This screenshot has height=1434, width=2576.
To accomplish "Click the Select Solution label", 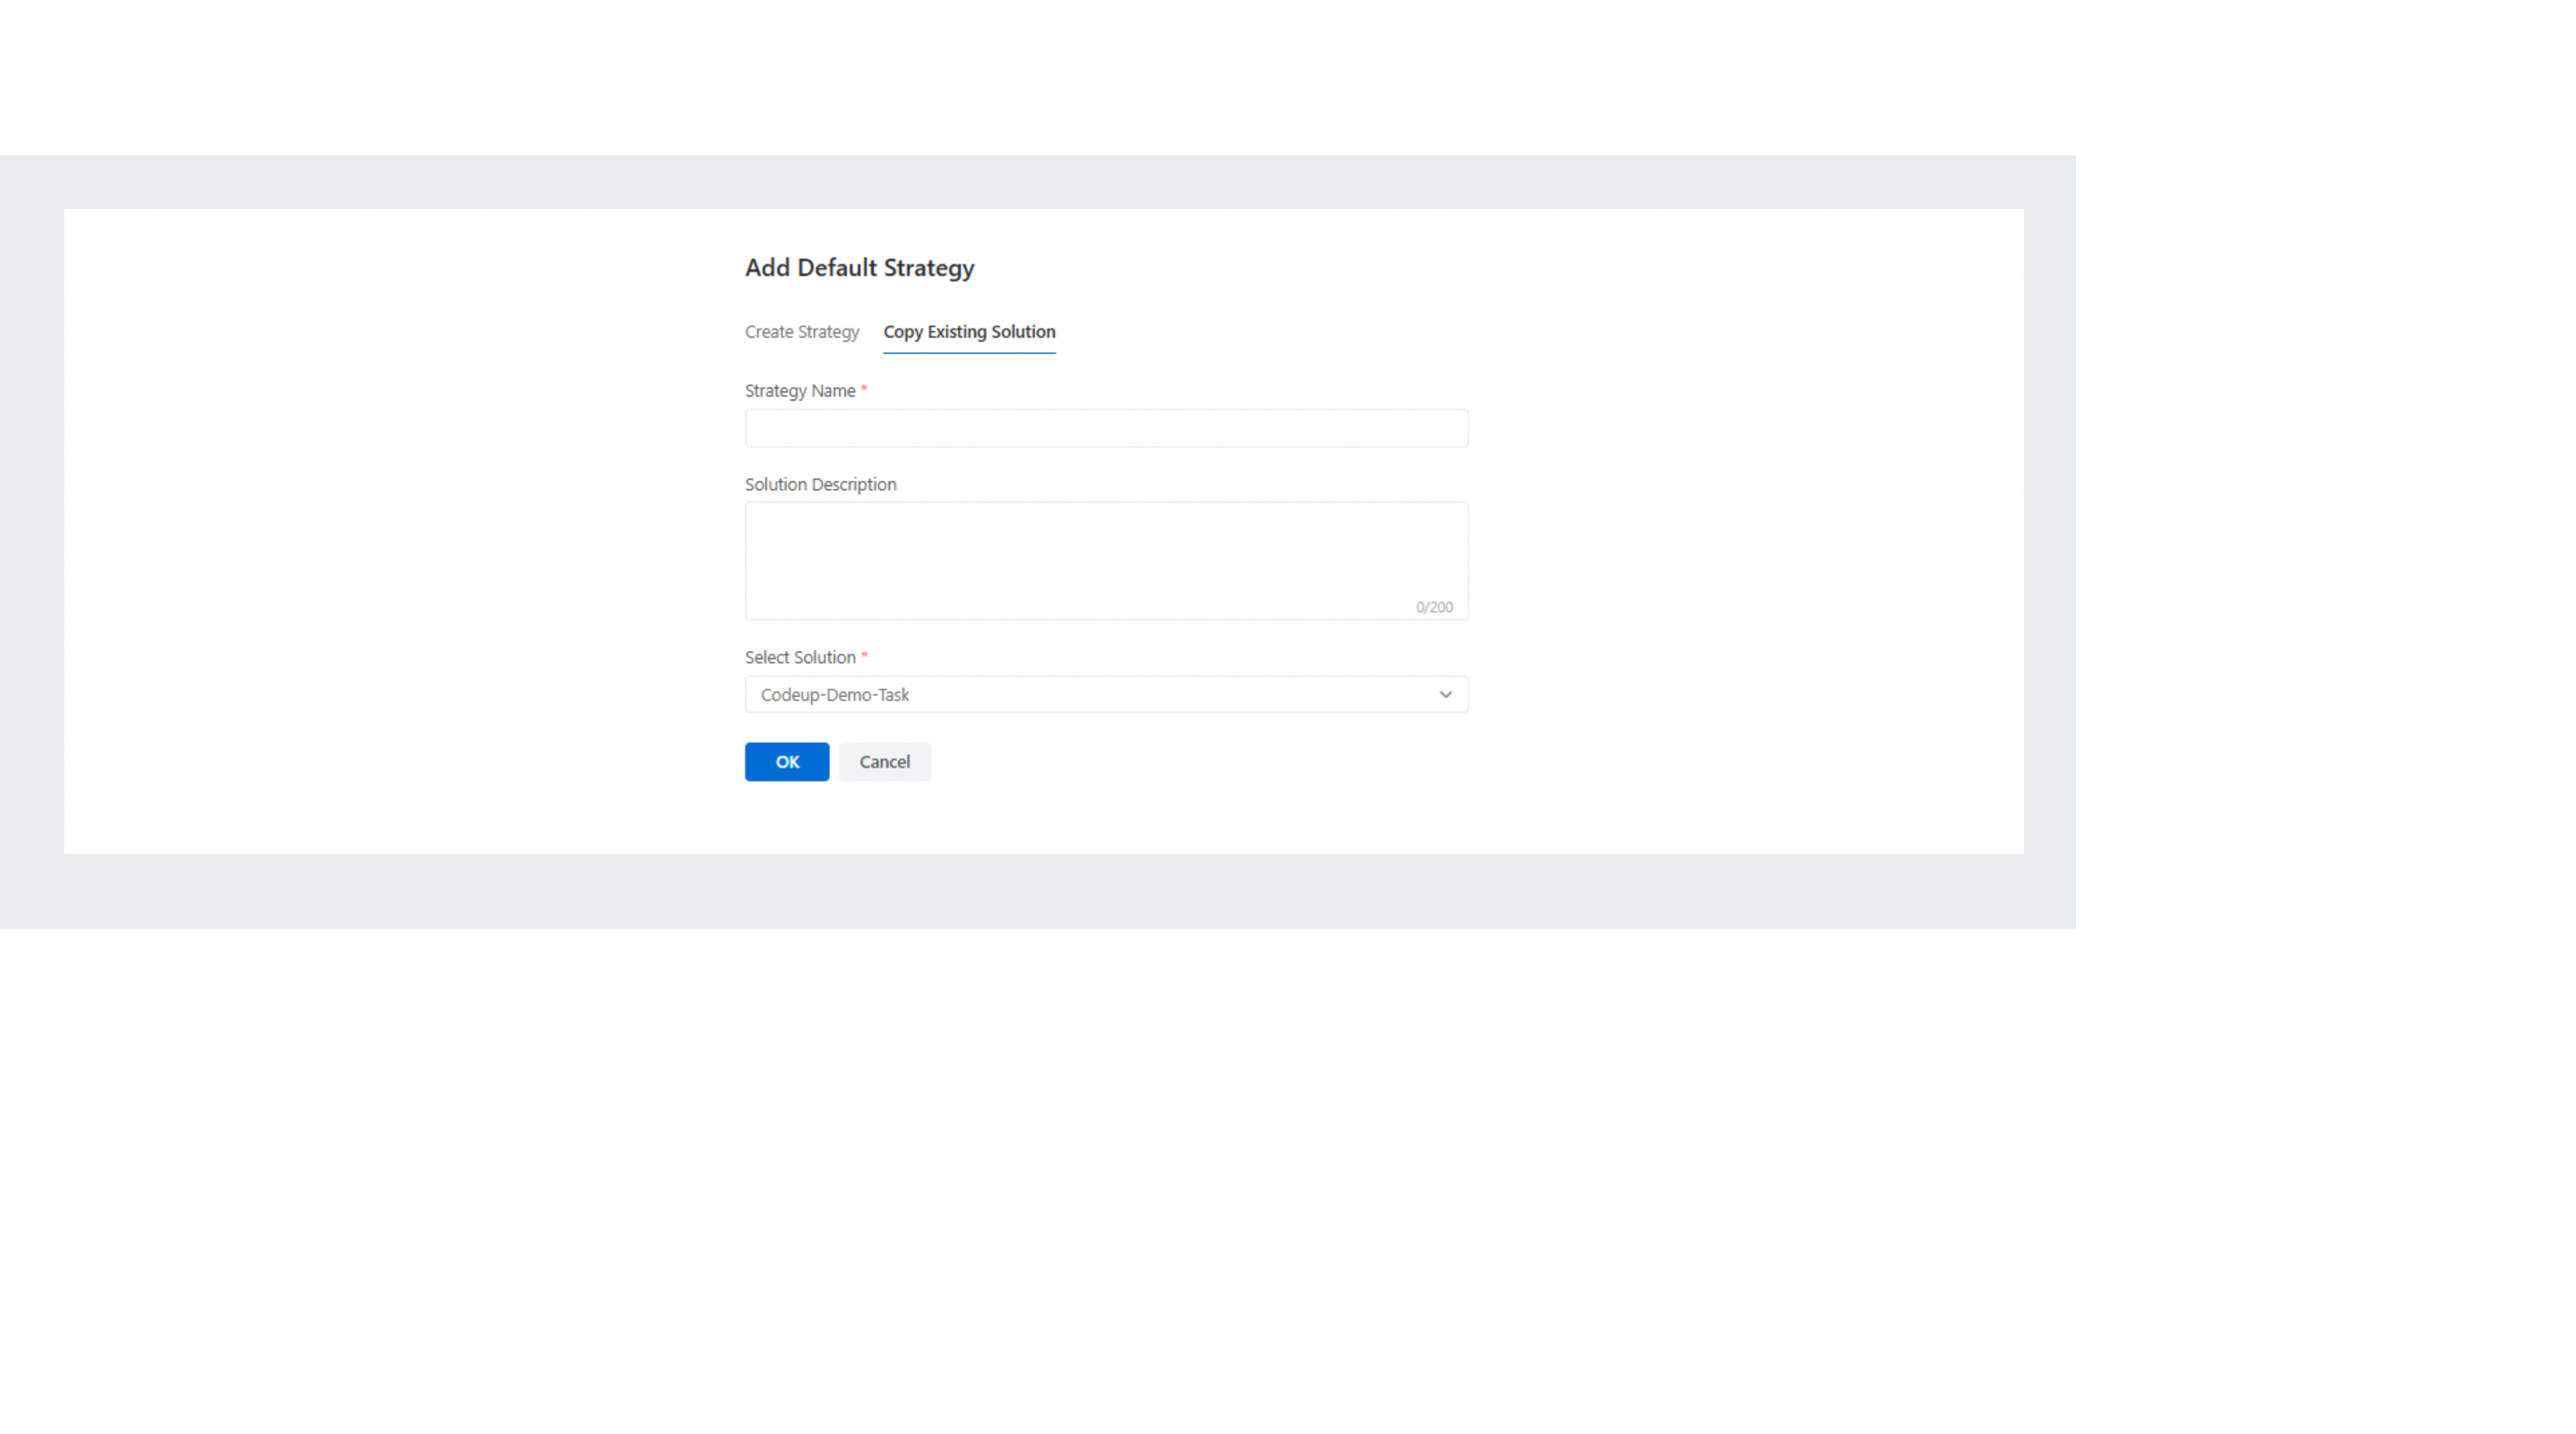I will click(799, 658).
